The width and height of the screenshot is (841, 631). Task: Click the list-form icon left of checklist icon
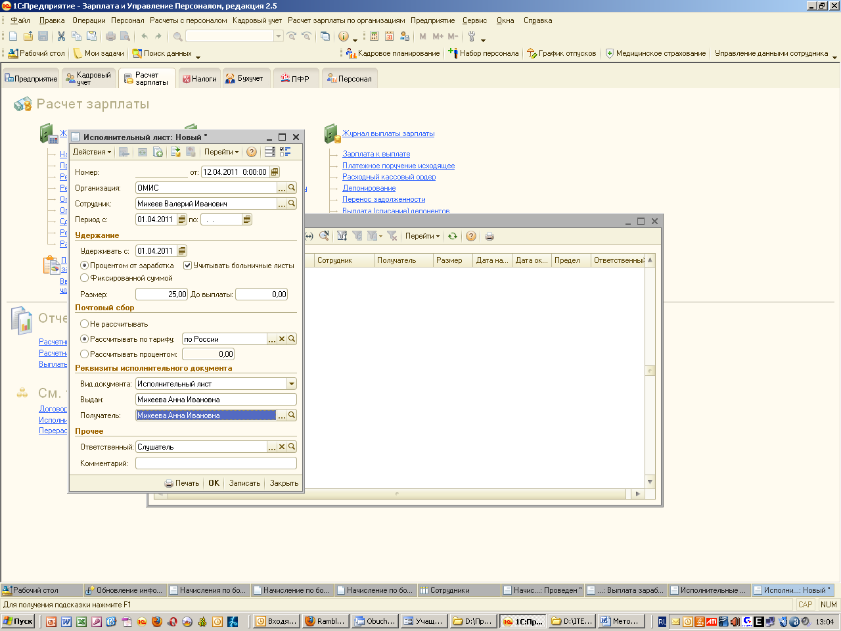click(269, 152)
